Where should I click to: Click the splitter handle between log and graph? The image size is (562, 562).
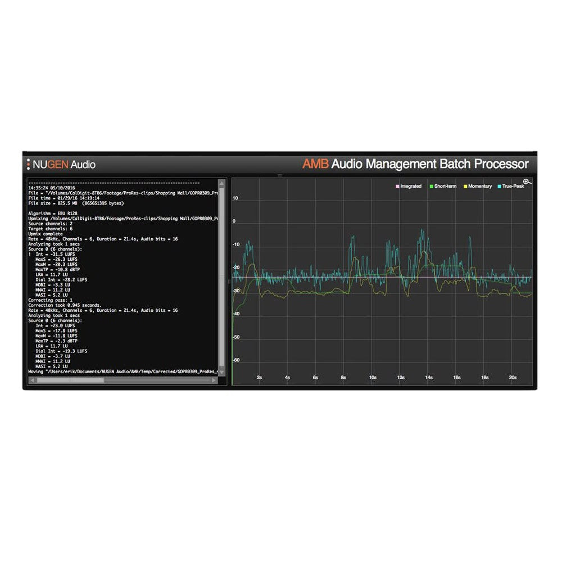229,282
